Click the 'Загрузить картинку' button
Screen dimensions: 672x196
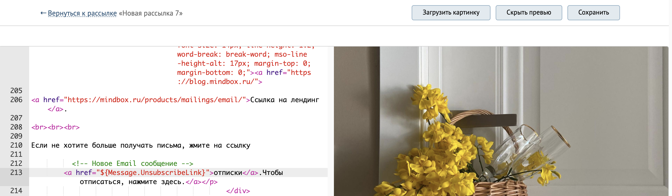(451, 12)
